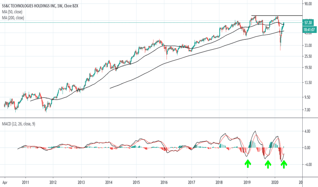Click the 7.00 price scale label
This screenshot has width=318, height=187.
point(307,110)
